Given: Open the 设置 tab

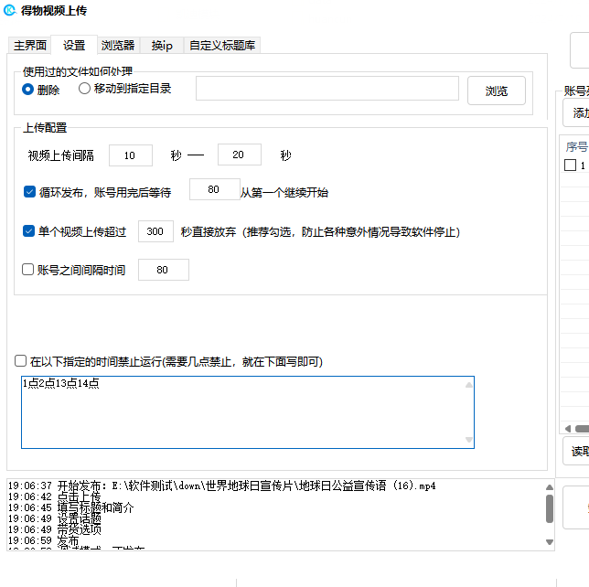Looking at the screenshot, I should click(x=74, y=46).
